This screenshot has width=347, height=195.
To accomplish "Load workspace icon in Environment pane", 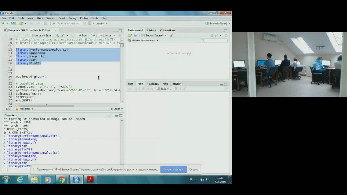I will coord(130,35).
